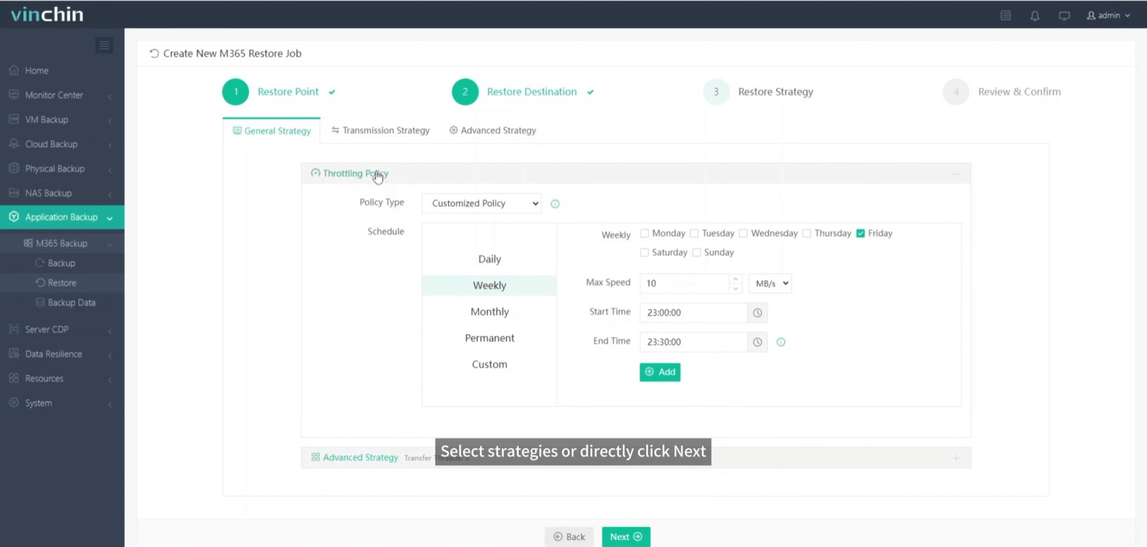Check the Wednesday checkbox
Viewport: 1147px width, 547px height.
[x=743, y=233]
